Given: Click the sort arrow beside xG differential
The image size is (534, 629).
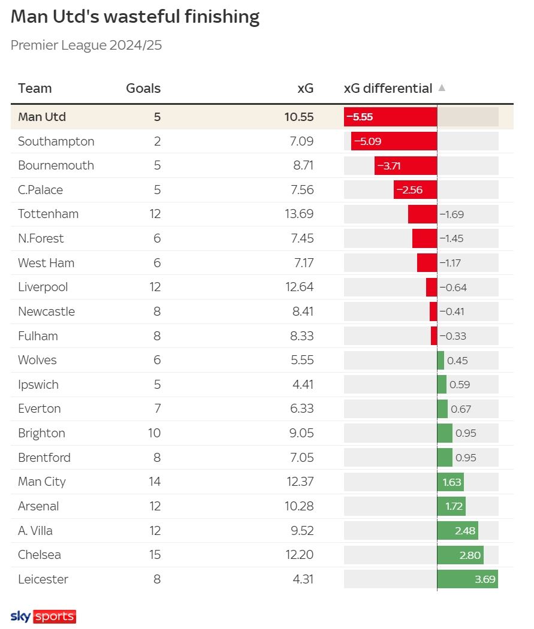Looking at the screenshot, I should [442, 88].
